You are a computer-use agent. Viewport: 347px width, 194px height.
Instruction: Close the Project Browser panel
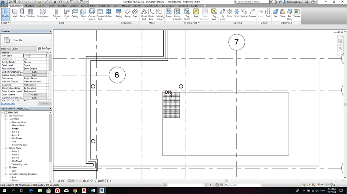pyautogui.click(x=50, y=109)
